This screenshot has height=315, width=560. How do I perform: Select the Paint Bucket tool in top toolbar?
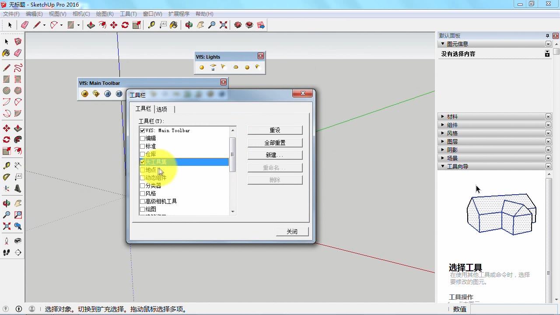174,25
